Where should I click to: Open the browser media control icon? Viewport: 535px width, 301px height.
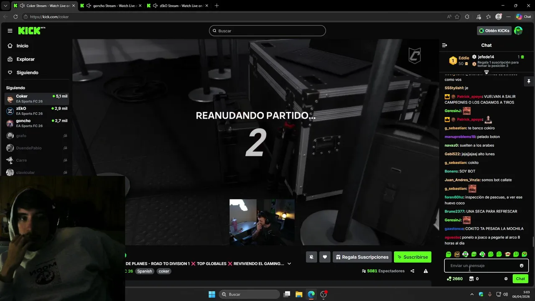click(x=478, y=17)
